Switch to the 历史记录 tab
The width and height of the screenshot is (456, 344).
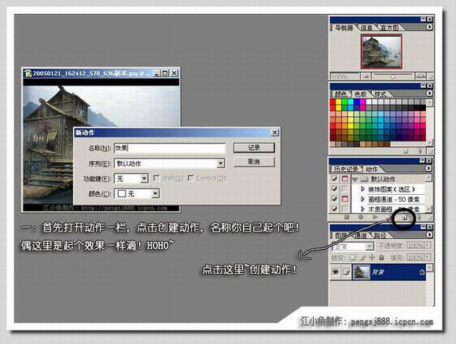346,169
